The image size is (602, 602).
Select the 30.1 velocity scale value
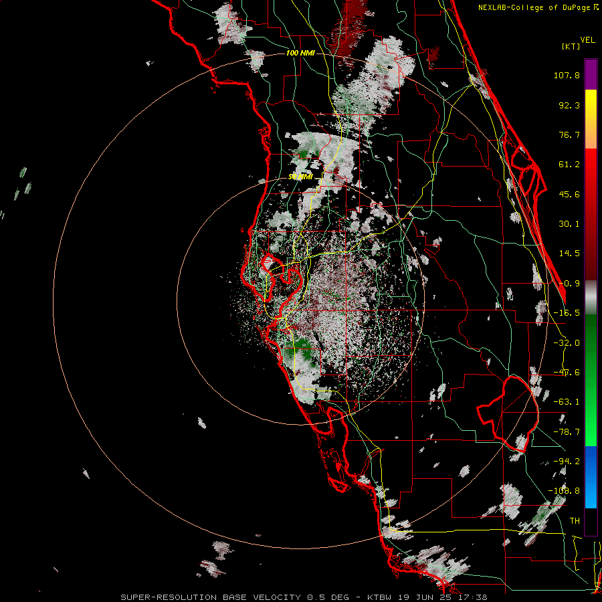click(x=569, y=224)
